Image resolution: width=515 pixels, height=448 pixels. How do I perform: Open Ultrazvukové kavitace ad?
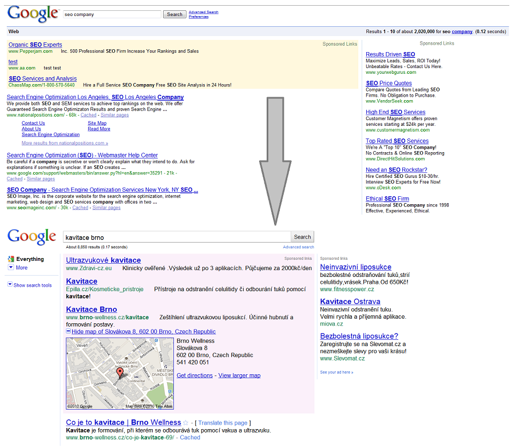tap(104, 260)
